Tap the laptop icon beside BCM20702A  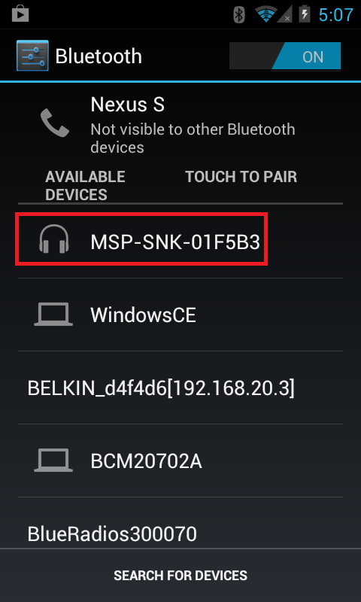(53, 461)
